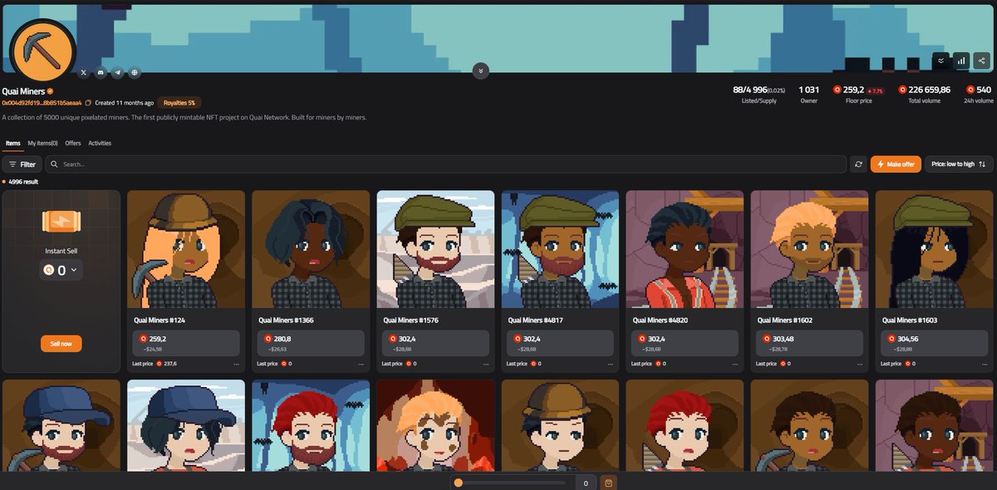
Task: Refresh the item listings
Action: pyautogui.click(x=859, y=164)
